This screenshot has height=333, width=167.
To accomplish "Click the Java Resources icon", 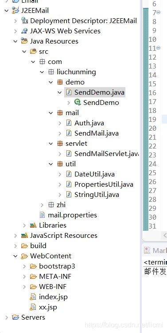I will tap(24, 41).
